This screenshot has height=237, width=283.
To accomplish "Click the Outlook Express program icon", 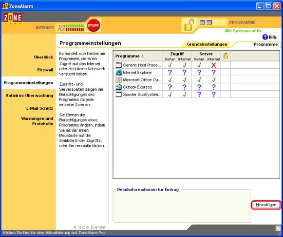I will pyautogui.click(x=118, y=87).
